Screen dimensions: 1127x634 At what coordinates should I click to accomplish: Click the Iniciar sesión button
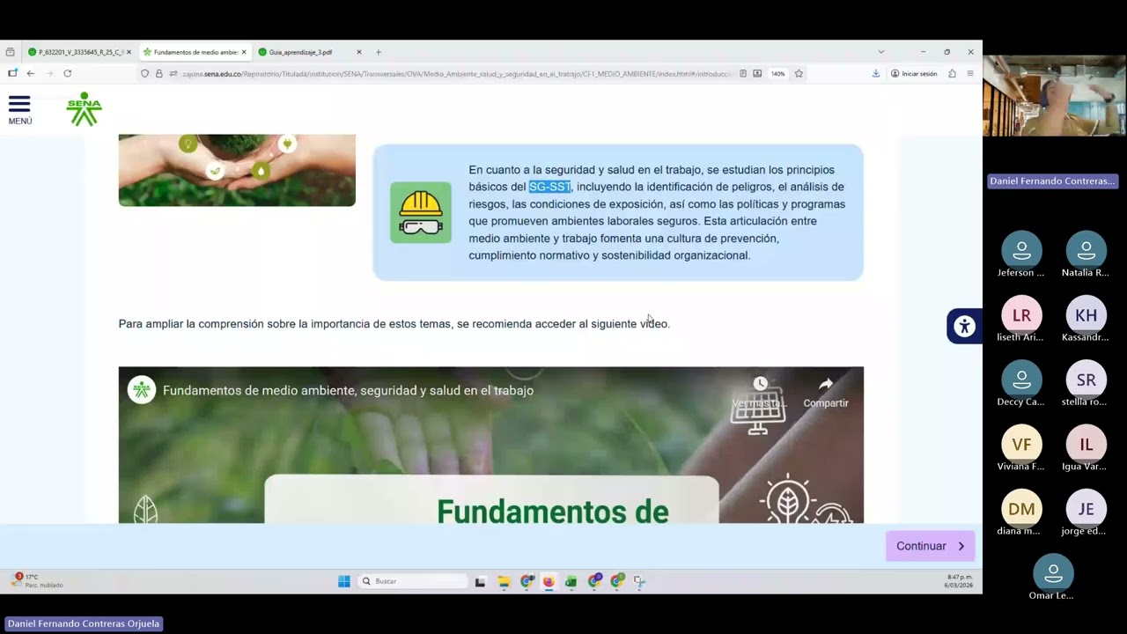tap(914, 74)
